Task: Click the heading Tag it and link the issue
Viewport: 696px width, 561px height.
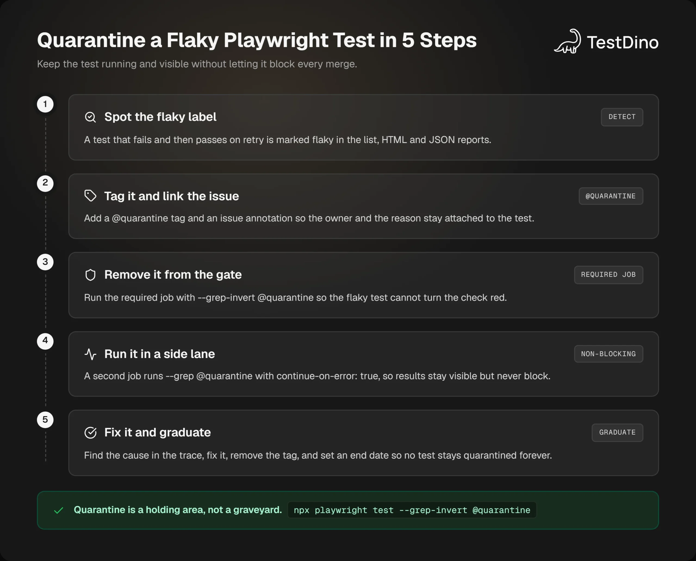Action: (172, 196)
